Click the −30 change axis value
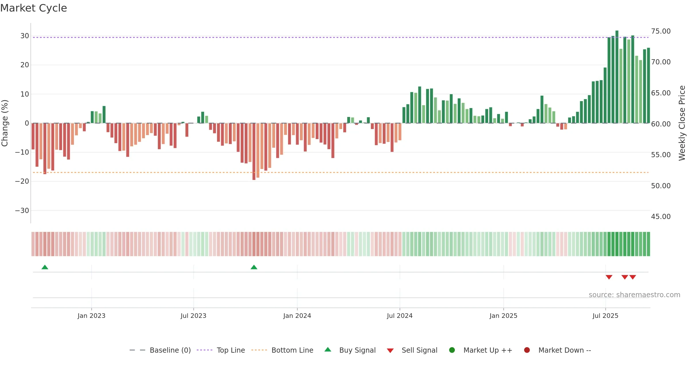Viewport: 690px width, 388px height. click(x=22, y=211)
